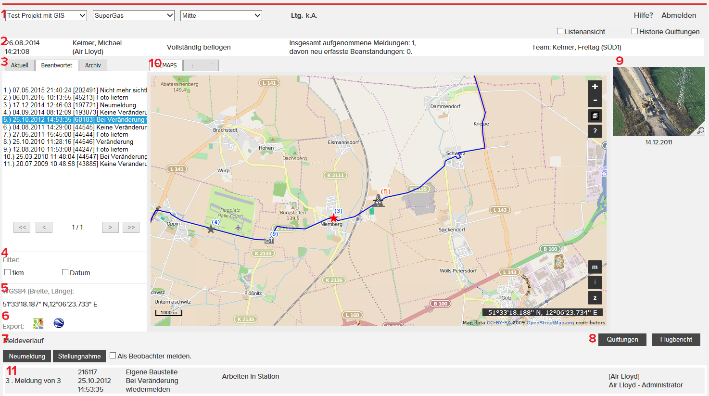Open the map layers switcher icon
The image size is (709, 396).
595,116
